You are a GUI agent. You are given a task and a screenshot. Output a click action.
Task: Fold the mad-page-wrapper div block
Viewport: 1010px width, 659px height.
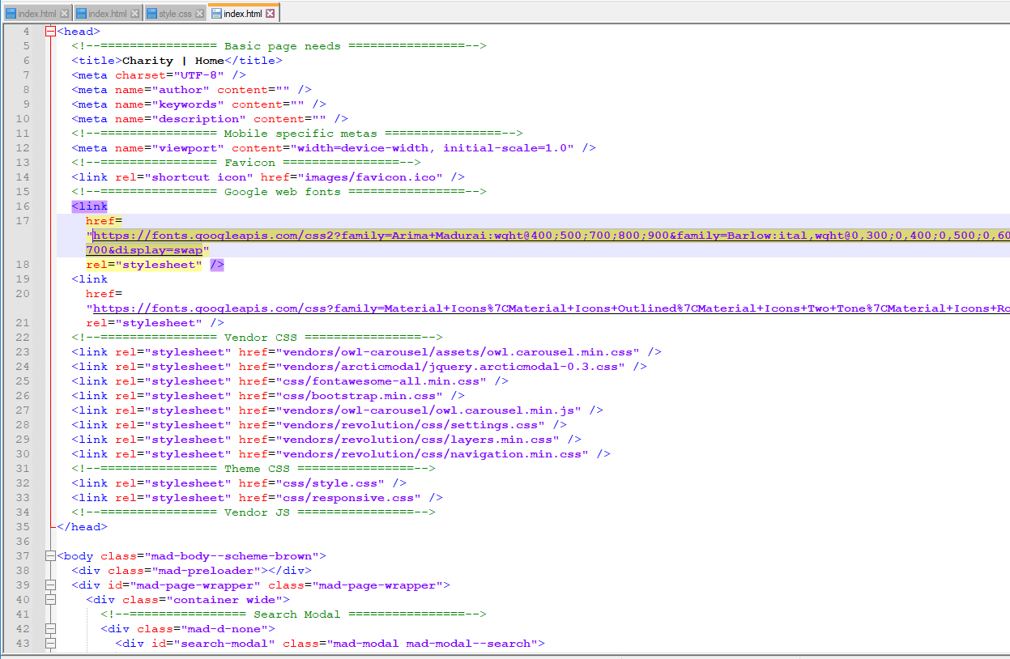(50, 585)
